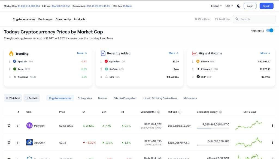Screen dimensions: 279x159
Task: Click More link in Highest Volume card
Action: [x=265, y=53]
